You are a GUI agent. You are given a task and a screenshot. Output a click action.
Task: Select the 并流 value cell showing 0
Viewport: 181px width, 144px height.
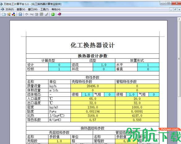(104, 69)
